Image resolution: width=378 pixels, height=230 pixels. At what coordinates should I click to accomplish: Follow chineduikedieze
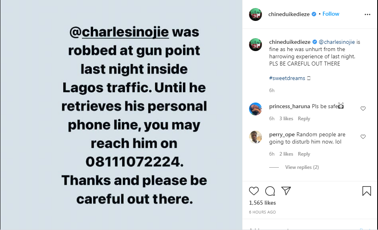pos(331,14)
